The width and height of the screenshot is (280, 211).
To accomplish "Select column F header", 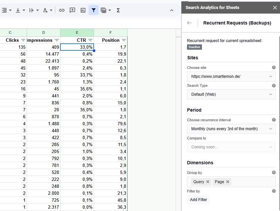I will pos(111,32).
